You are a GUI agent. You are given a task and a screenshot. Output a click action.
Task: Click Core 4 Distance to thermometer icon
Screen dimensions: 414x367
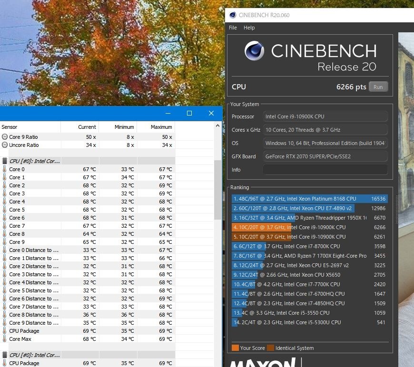4,282
